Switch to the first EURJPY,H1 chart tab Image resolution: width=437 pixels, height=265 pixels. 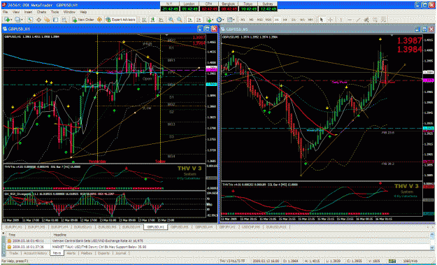click(x=14, y=227)
